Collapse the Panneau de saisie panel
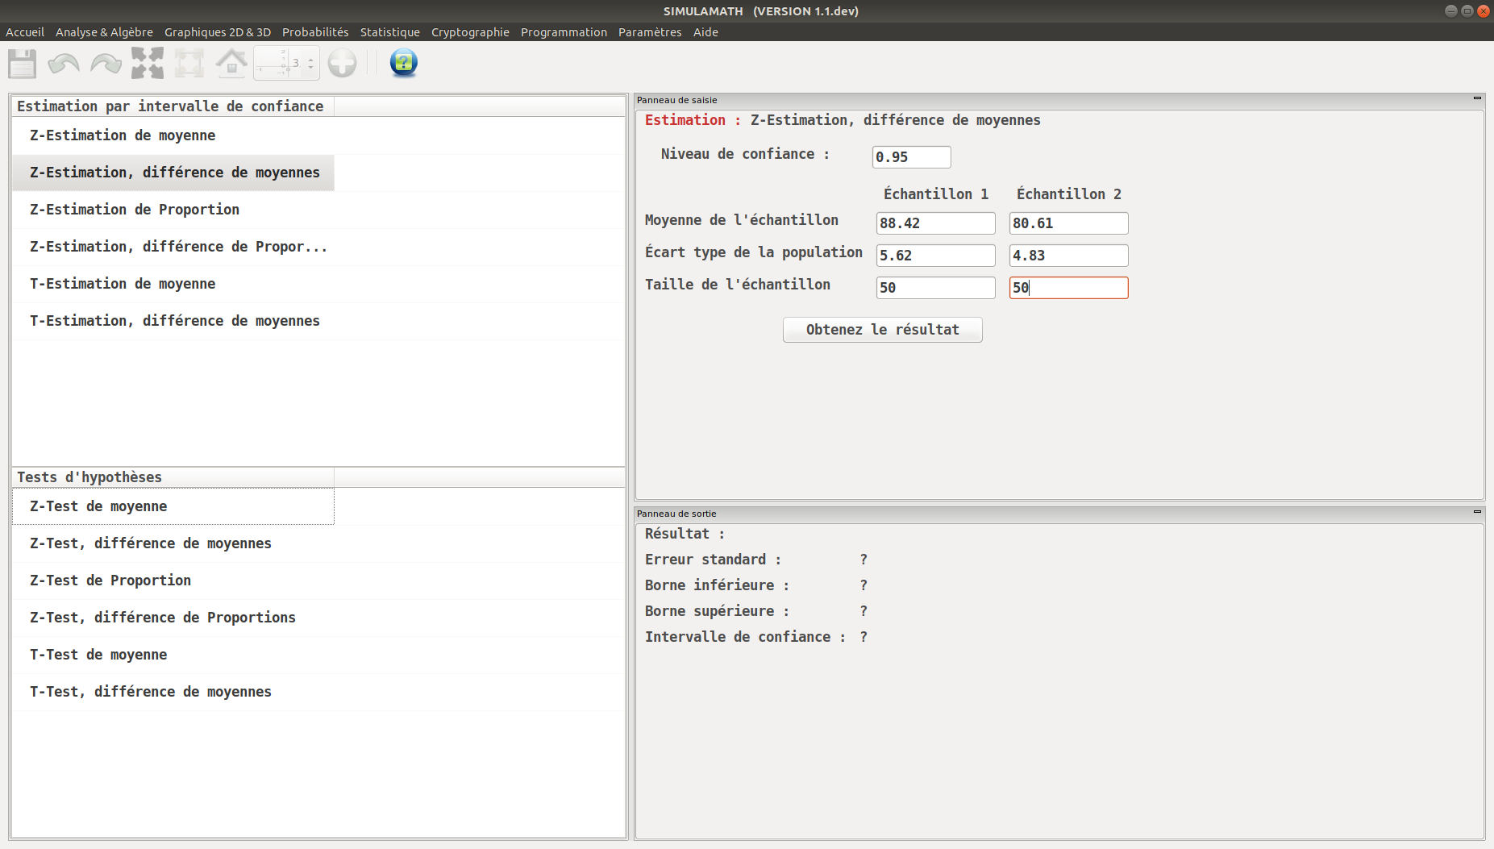This screenshot has width=1494, height=849. coord(1477,98)
